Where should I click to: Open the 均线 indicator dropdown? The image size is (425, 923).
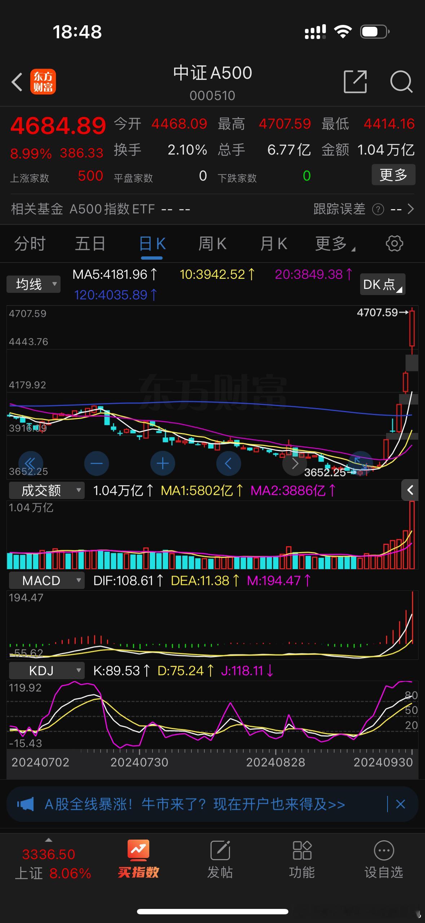pyautogui.click(x=34, y=284)
